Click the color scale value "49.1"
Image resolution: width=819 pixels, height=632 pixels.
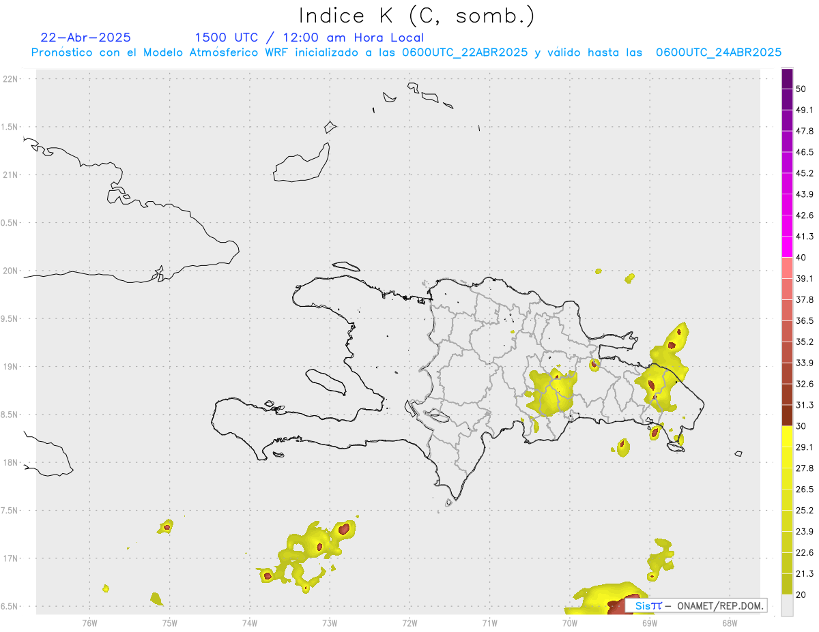coord(805,110)
